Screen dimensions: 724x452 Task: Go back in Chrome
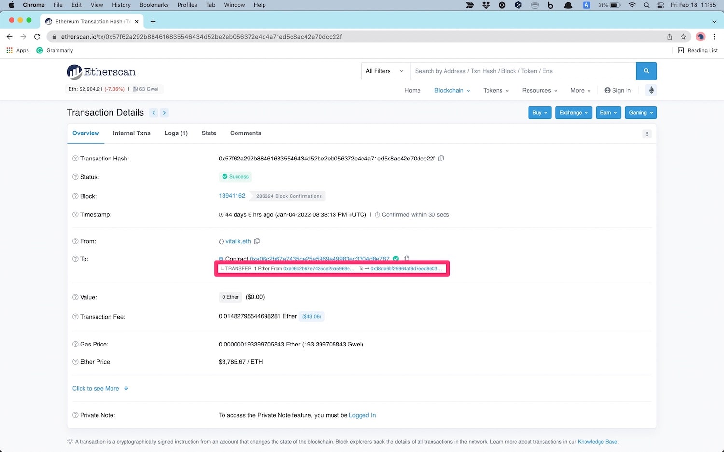[9, 37]
